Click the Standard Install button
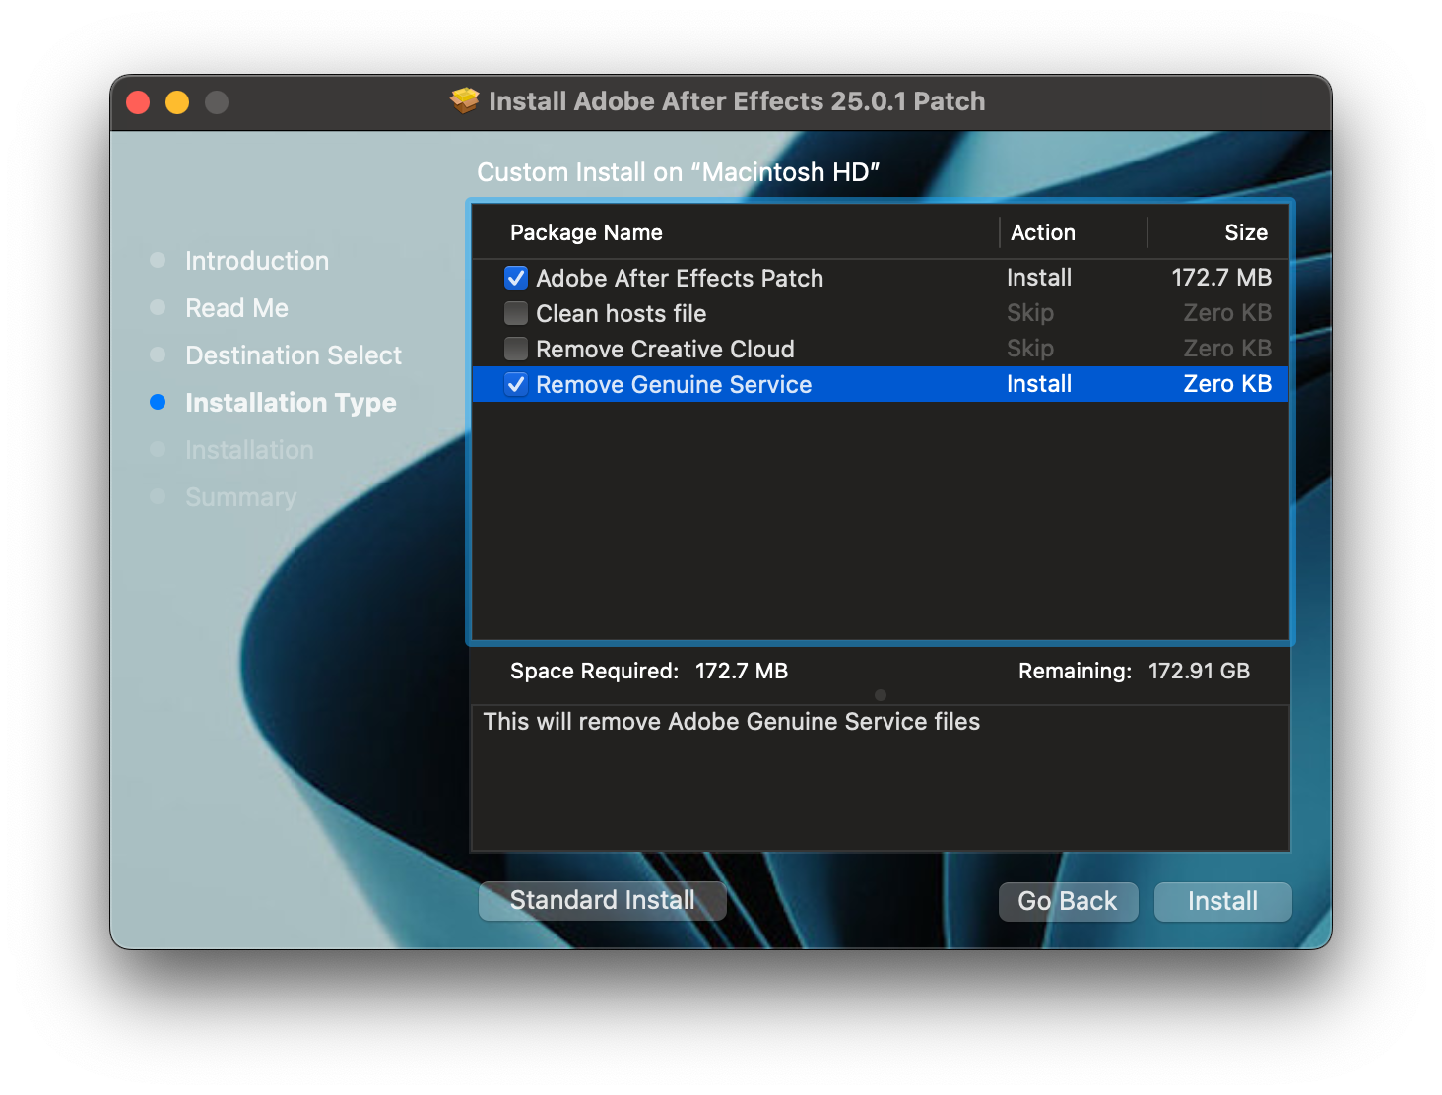The image size is (1442, 1095). click(602, 901)
